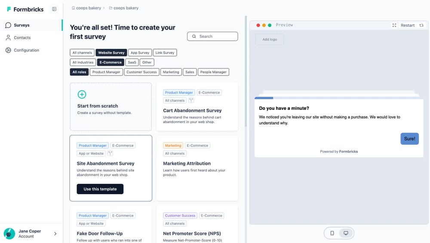Switch preview to desktop device view
Image resolution: width=430 pixels, height=243 pixels.
click(345, 233)
